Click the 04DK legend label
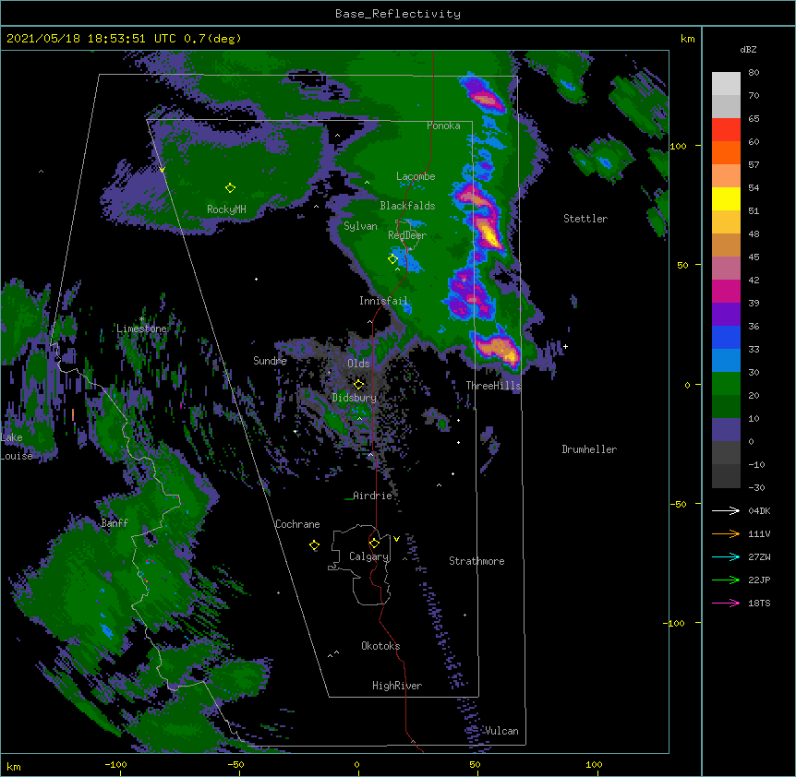Screen dimensions: 796x777 coord(759,510)
